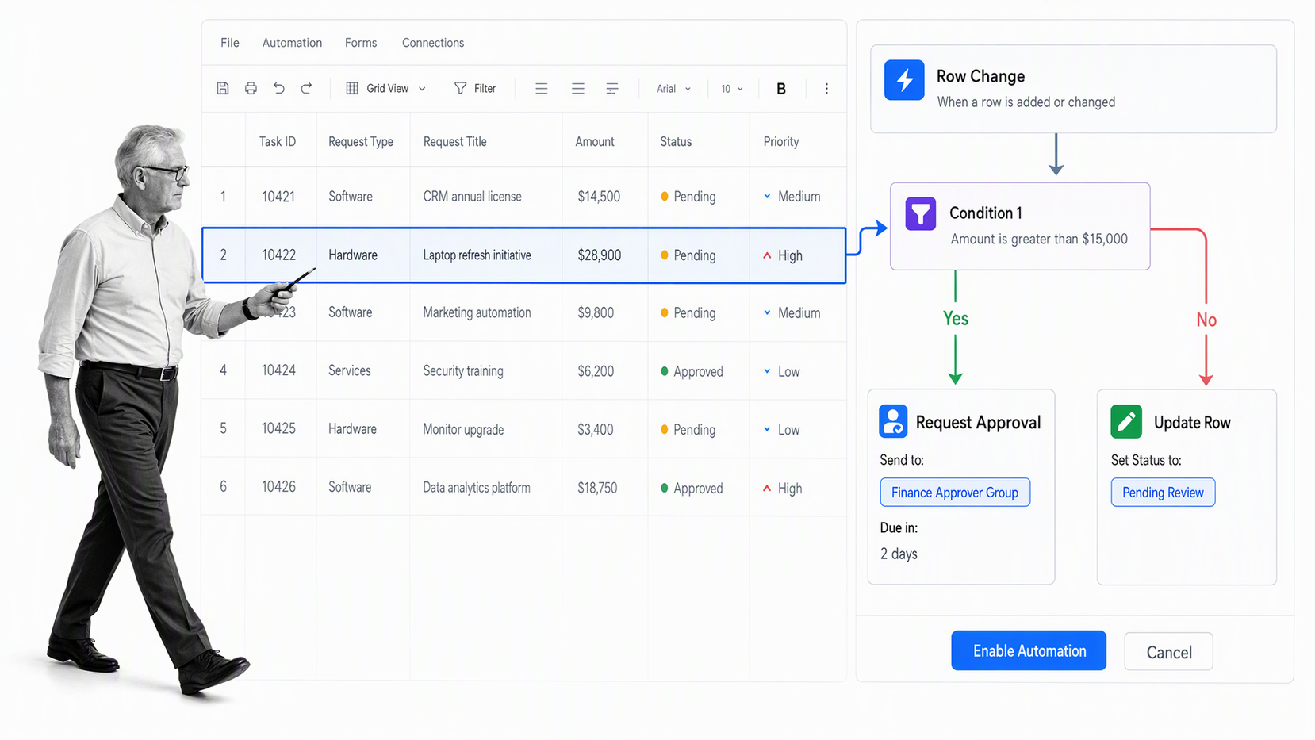1315x740 pixels.
Task: Click the Condition 1 funnel icon
Action: [921, 214]
